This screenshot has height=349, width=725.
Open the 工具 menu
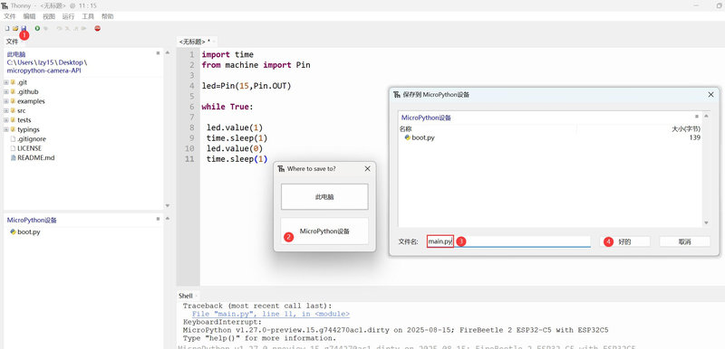click(88, 16)
